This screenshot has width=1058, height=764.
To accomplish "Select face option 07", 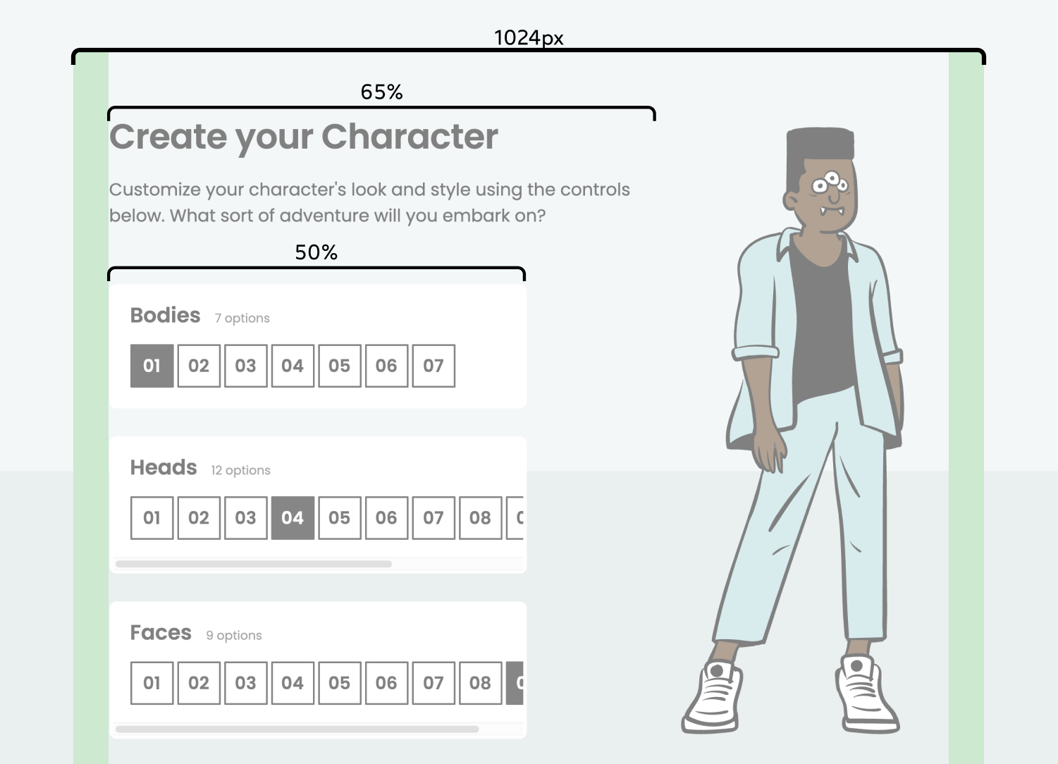I will 433,683.
